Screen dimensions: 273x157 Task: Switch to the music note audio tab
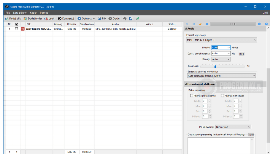200,24
